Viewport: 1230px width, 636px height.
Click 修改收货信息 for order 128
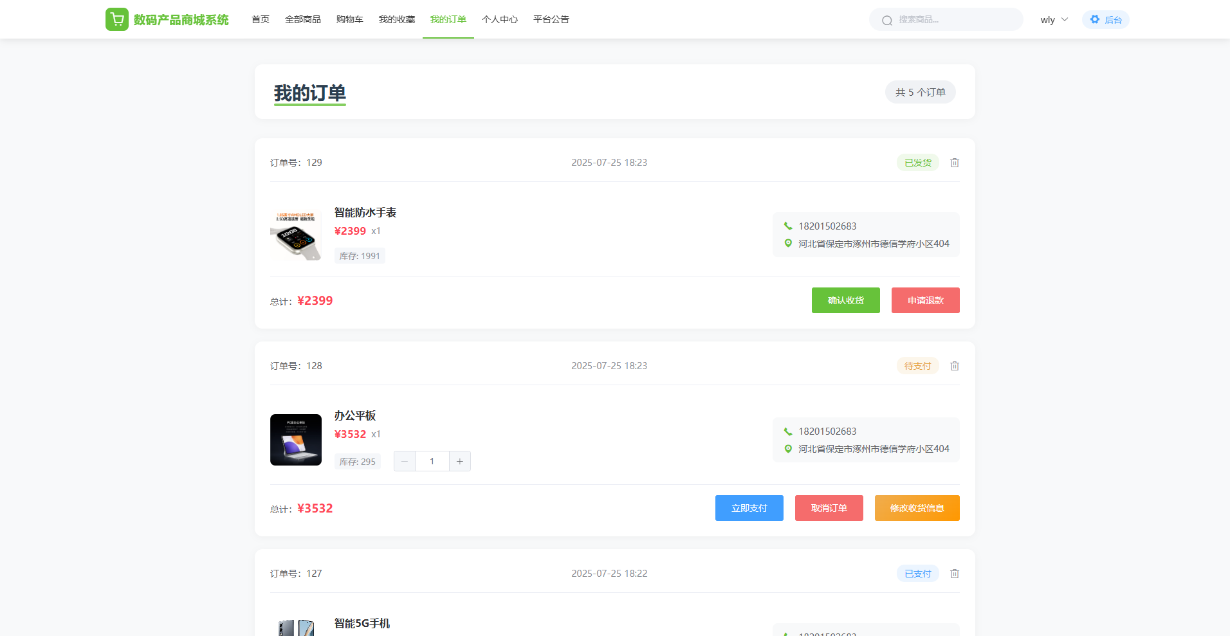pos(917,508)
